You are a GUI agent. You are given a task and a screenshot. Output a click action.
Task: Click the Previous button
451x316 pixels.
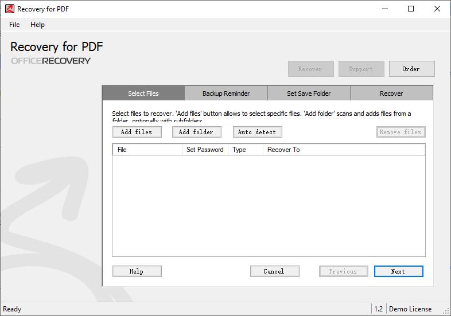pos(344,271)
